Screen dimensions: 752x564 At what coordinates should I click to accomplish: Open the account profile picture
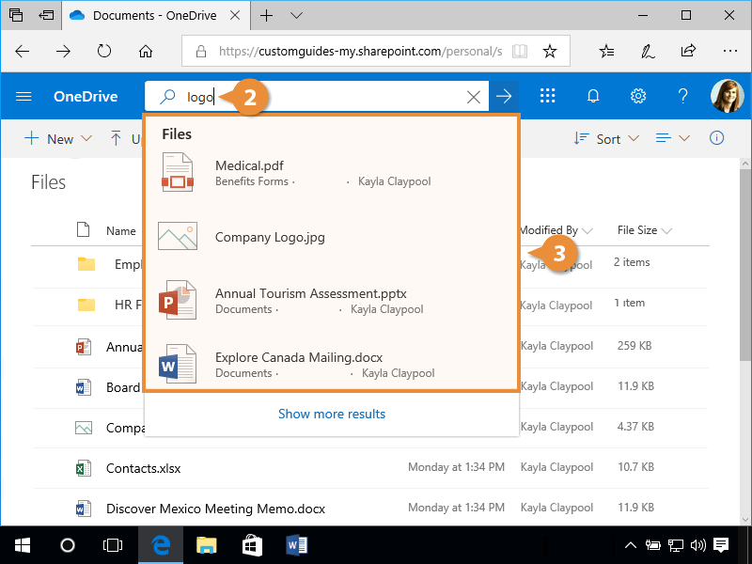click(727, 96)
